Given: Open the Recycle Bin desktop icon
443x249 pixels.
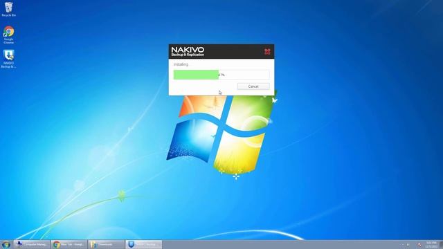Looking at the screenshot, I should point(8,9).
